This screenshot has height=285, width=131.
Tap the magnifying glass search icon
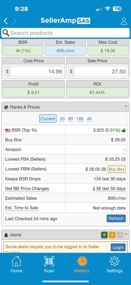pyautogui.click(x=6, y=33)
